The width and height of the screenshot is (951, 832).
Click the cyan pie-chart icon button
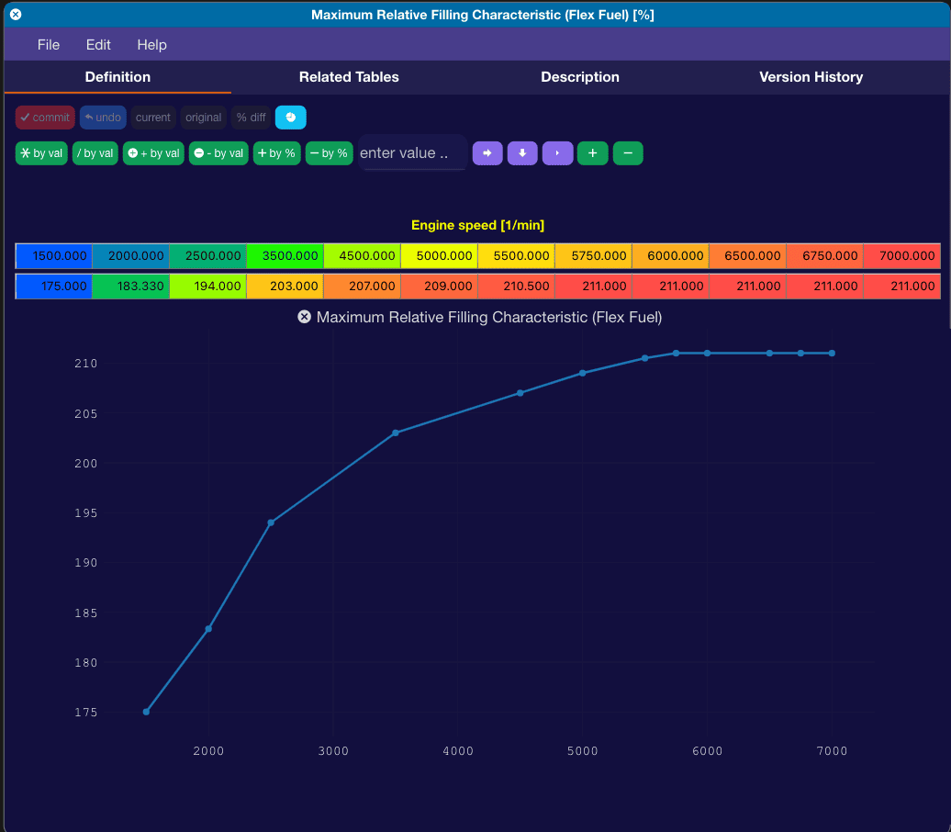click(290, 118)
